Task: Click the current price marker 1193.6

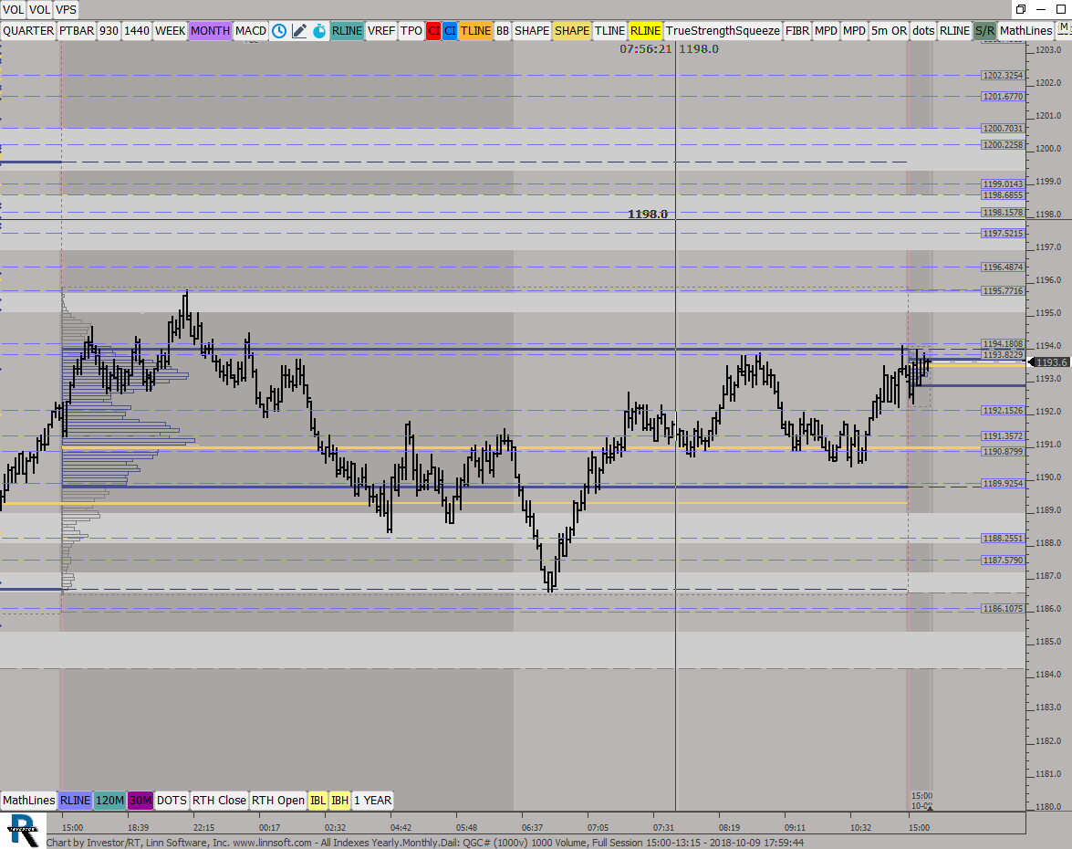Action: 1049,362
